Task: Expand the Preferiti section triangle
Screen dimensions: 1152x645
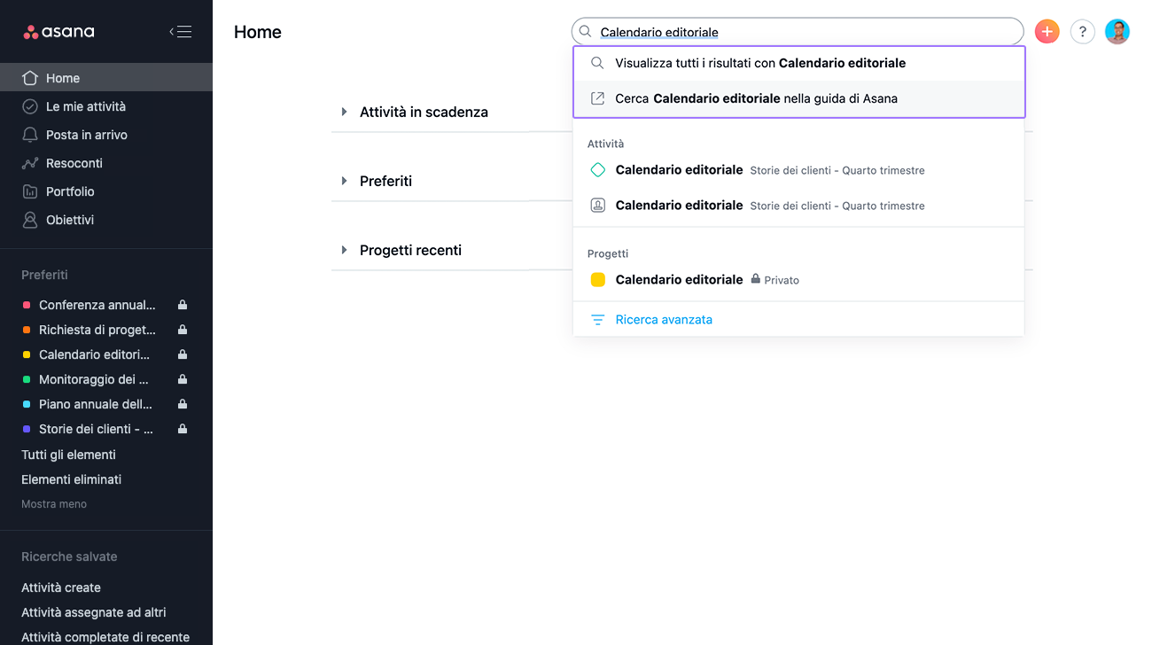Action: (344, 181)
